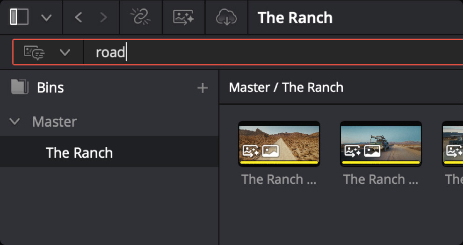Image resolution: width=463 pixels, height=245 pixels.
Task: Click the Bins folder icon
Action: pos(20,87)
